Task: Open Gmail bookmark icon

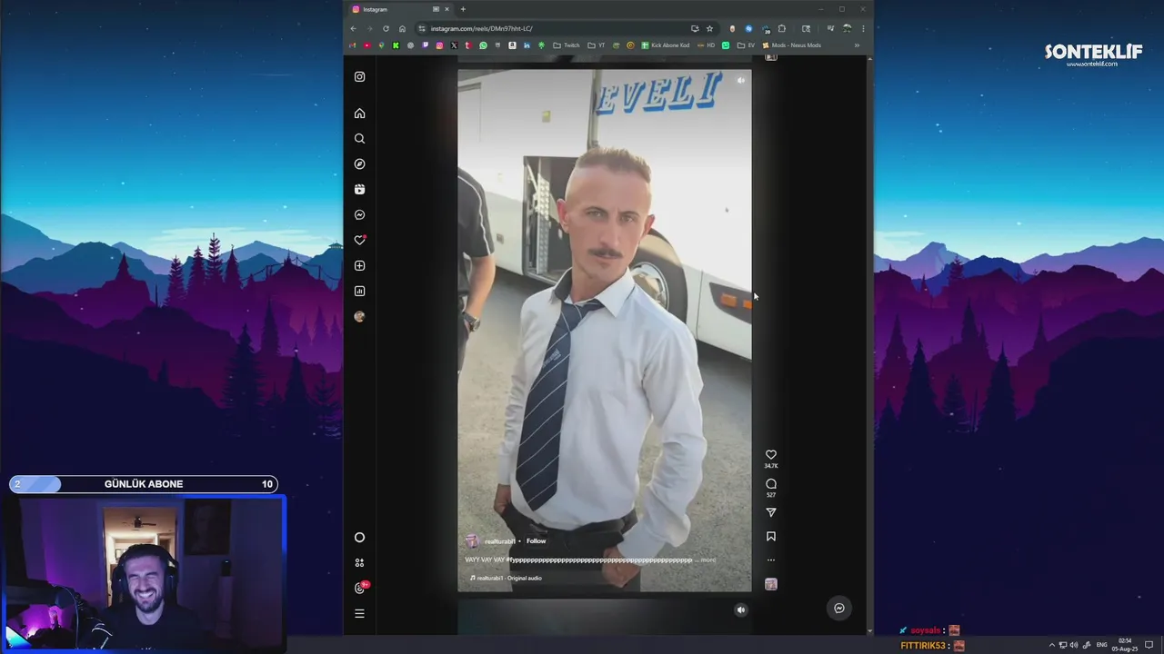Action: coord(352,45)
